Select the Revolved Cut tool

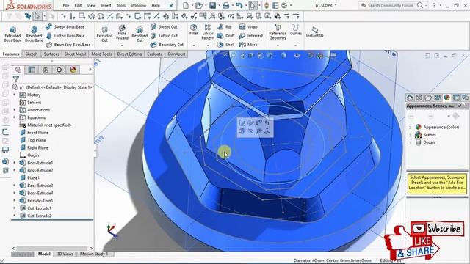click(140, 34)
